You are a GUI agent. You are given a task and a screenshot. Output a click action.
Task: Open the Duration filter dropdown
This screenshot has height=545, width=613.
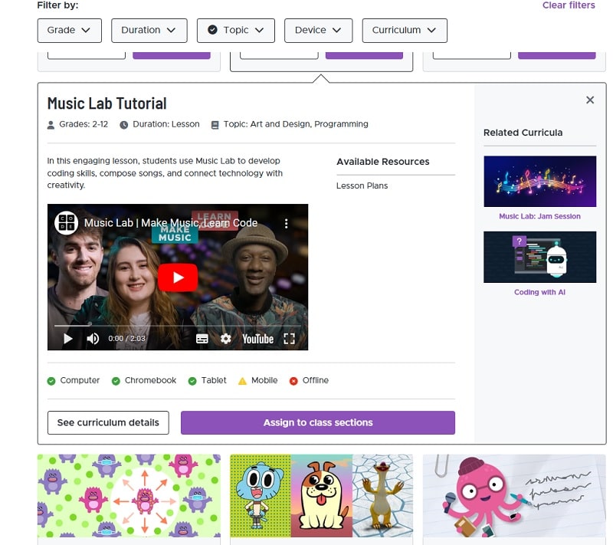point(149,31)
